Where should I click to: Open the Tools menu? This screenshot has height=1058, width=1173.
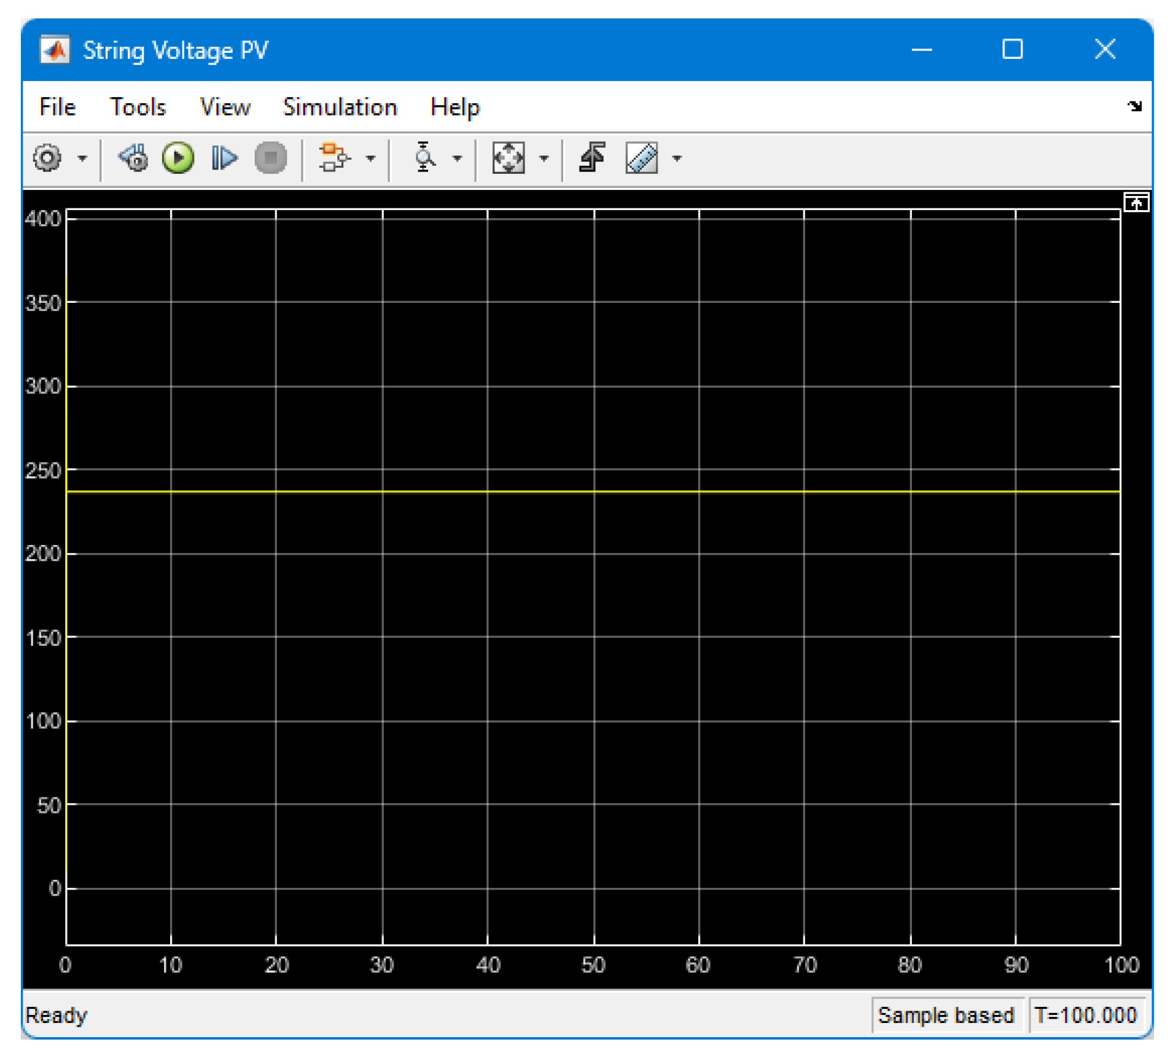[x=138, y=107]
